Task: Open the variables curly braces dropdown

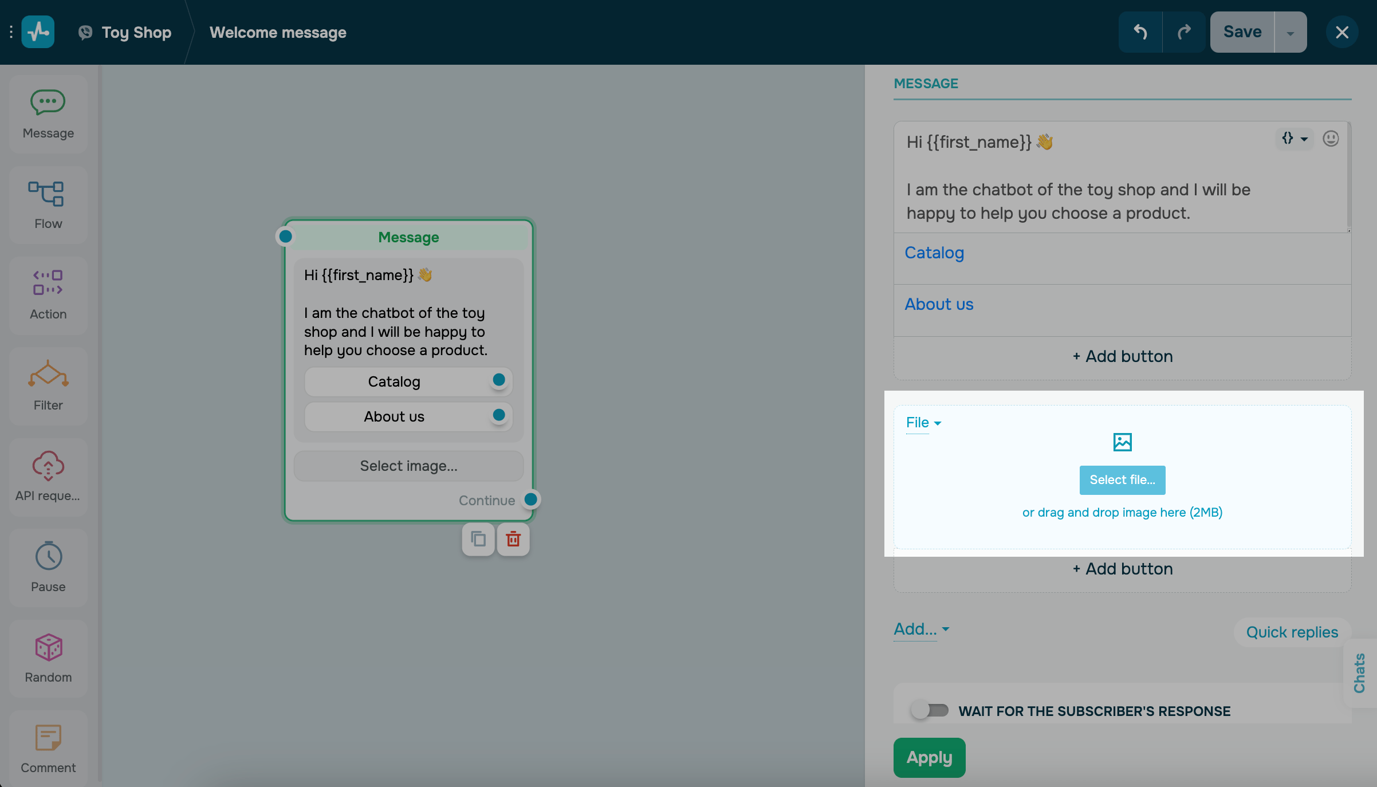Action: pyautogui.click(x=1294, y=139)
